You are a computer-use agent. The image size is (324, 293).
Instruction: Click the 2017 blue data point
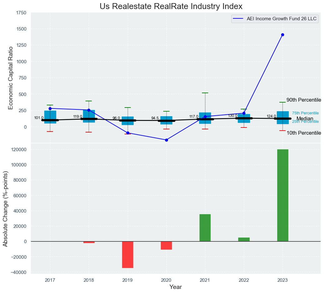[x=50, y=108]
